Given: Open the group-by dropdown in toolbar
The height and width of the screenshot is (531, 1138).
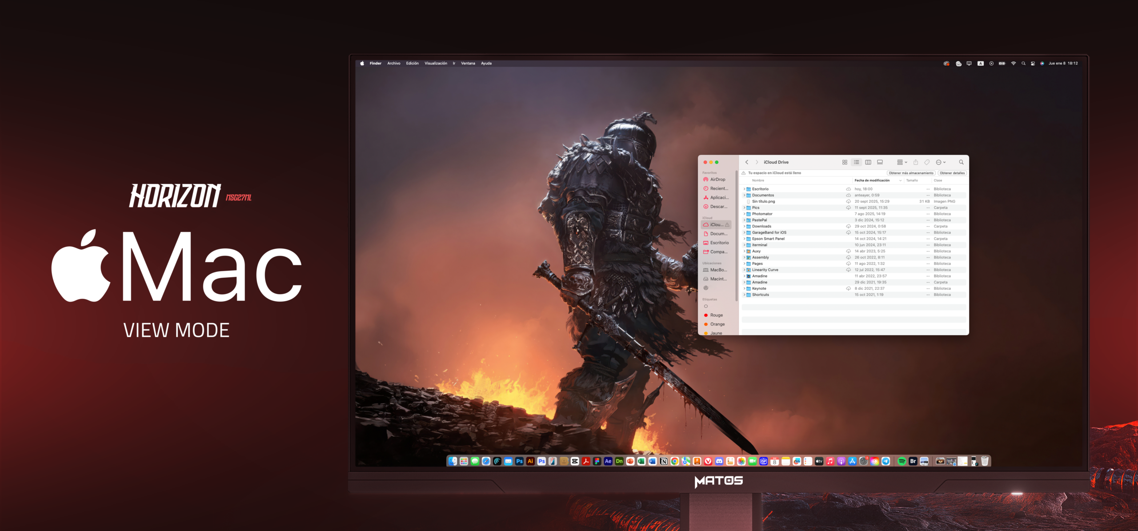Looking at the screenshot, I should pos(902,162).
